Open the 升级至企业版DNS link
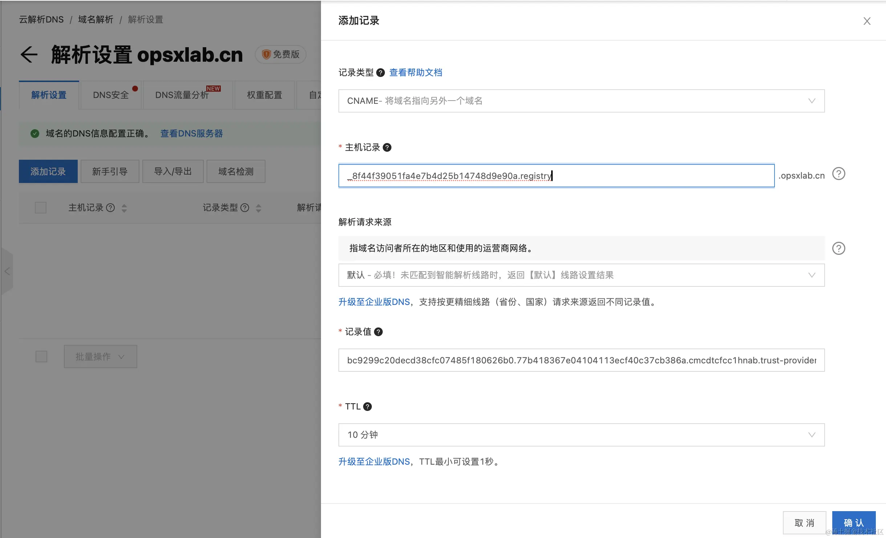The height and width of the screenshot is (538, 886). 374,302
